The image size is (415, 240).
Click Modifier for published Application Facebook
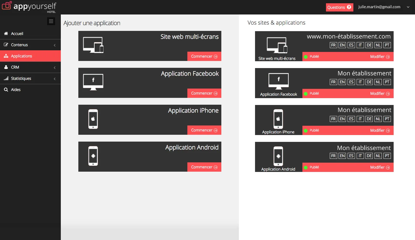(380, 93)
